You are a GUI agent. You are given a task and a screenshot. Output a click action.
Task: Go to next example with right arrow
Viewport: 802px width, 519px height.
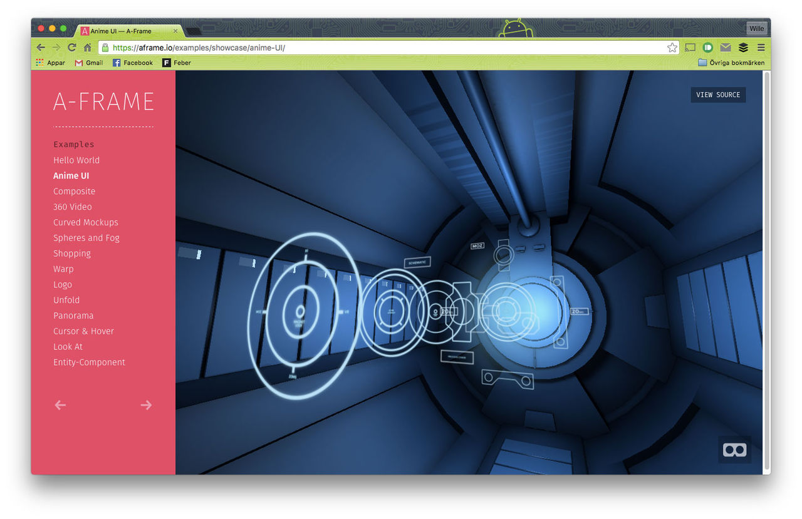tap(146, 405)
